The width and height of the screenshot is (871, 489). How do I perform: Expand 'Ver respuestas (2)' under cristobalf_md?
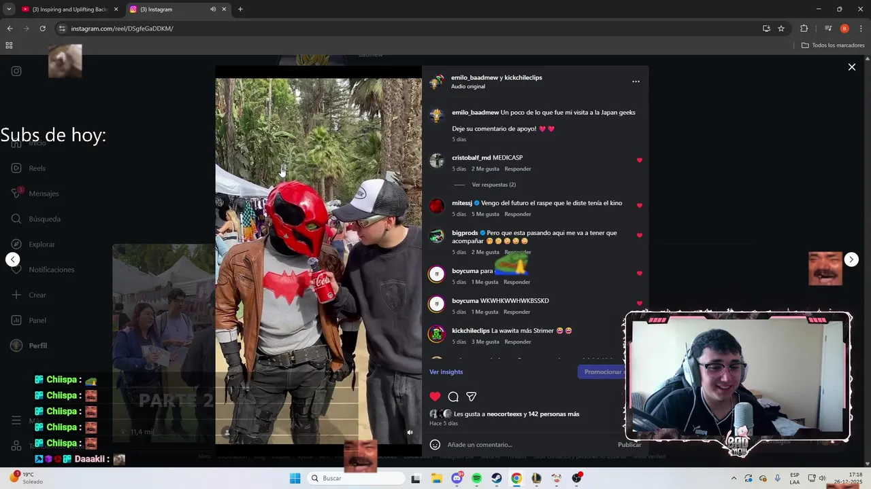493,185
